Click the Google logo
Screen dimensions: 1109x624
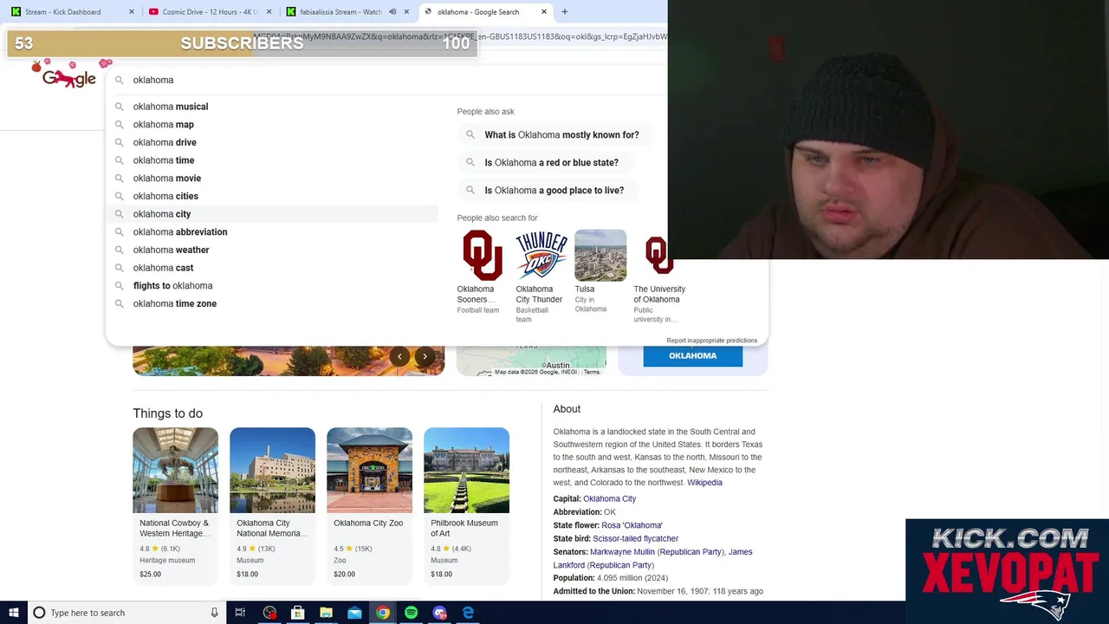coord(69,78)
